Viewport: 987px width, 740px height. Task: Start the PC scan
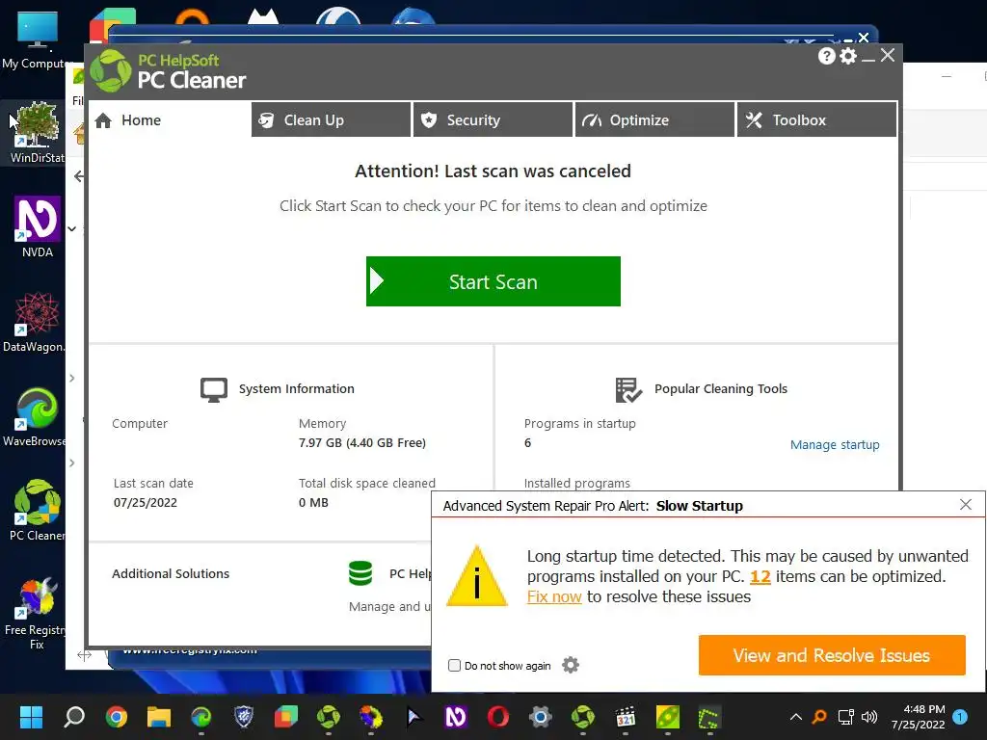(493, 281)
